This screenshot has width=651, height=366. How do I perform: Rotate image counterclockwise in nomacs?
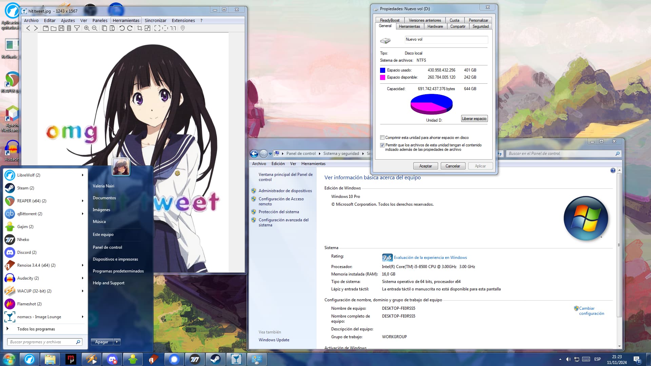pyautogui.click(x=122, y=28)
